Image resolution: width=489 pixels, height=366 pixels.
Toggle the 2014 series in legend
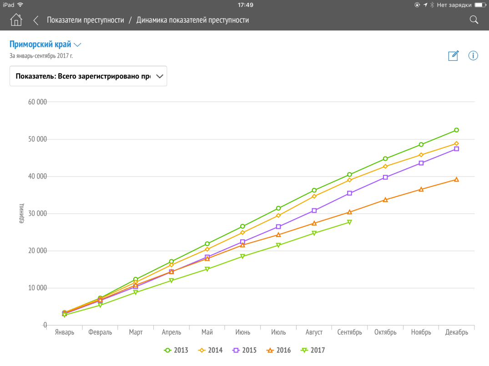pyautogui.click(x=210, y=350)
